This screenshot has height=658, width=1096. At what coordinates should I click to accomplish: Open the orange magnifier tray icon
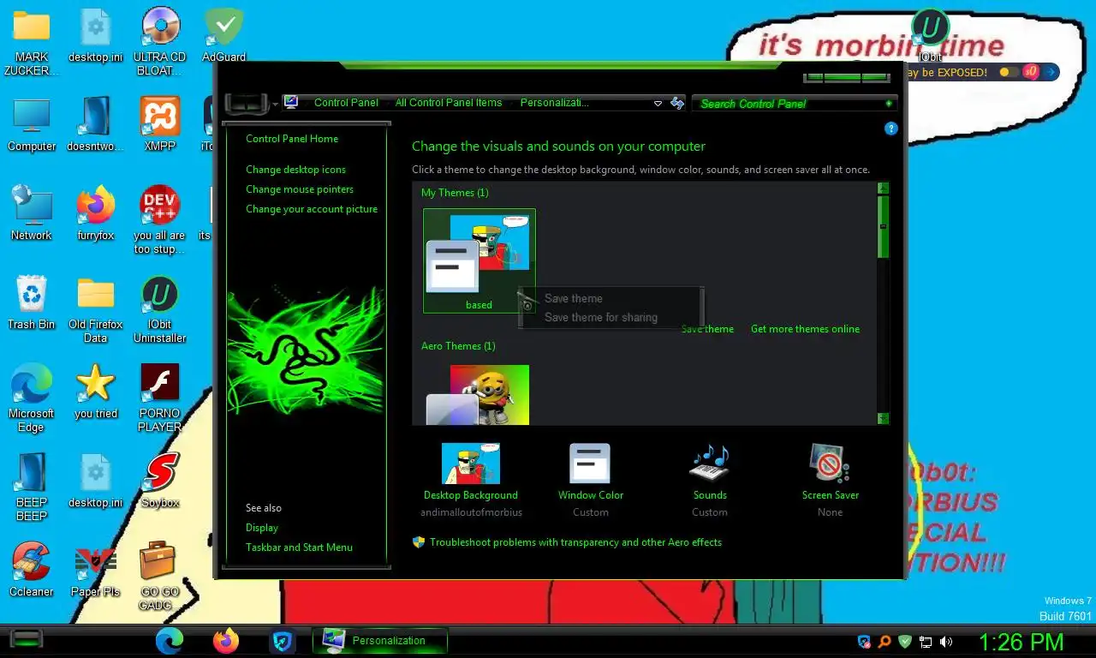pyautogui.click(x=885, y=641)
